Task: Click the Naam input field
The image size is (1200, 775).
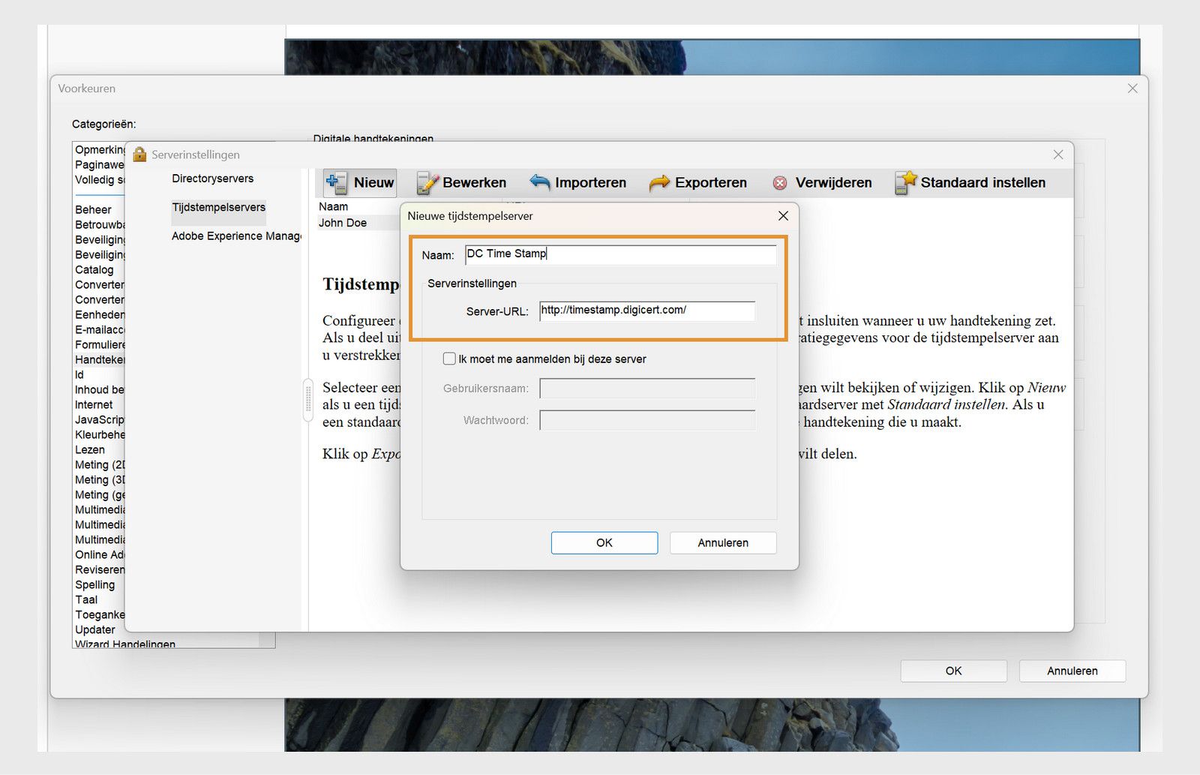Action: point(620,255)
